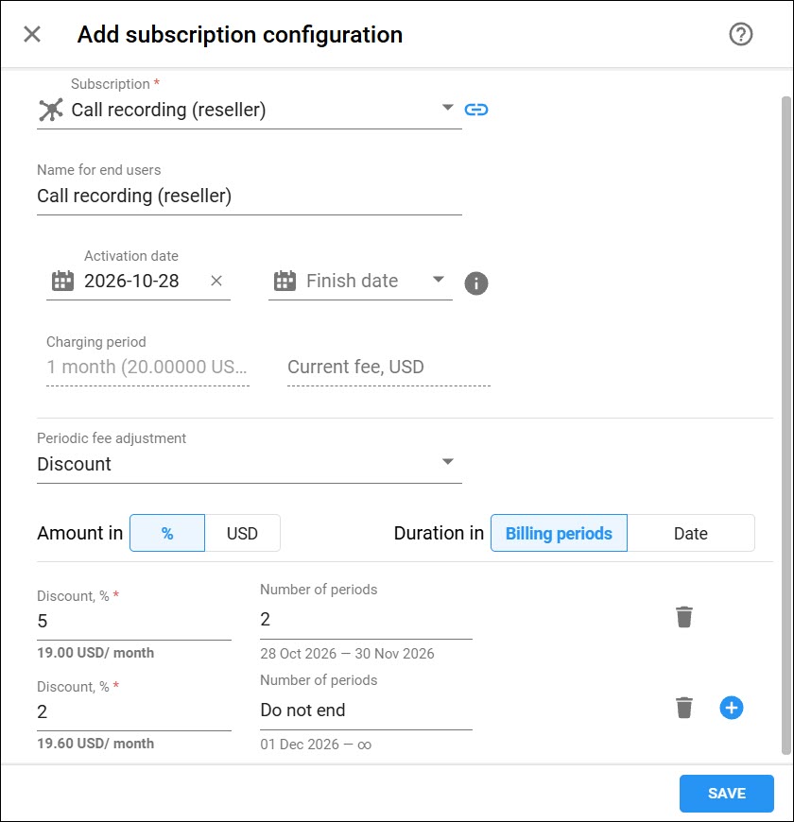794x822 pixels.
Task: Click the Call recording subscription network icon
Action: coord(51,110)
